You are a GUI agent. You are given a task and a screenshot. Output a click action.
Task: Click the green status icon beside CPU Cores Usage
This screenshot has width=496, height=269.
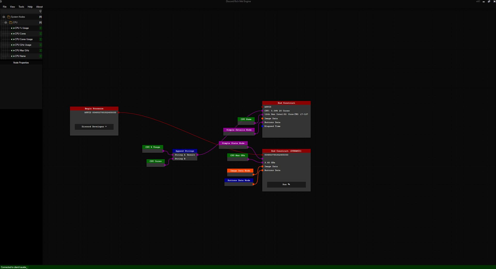(41, 39)
